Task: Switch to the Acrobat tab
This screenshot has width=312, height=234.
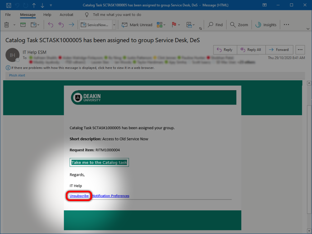Action: [66, 15]
